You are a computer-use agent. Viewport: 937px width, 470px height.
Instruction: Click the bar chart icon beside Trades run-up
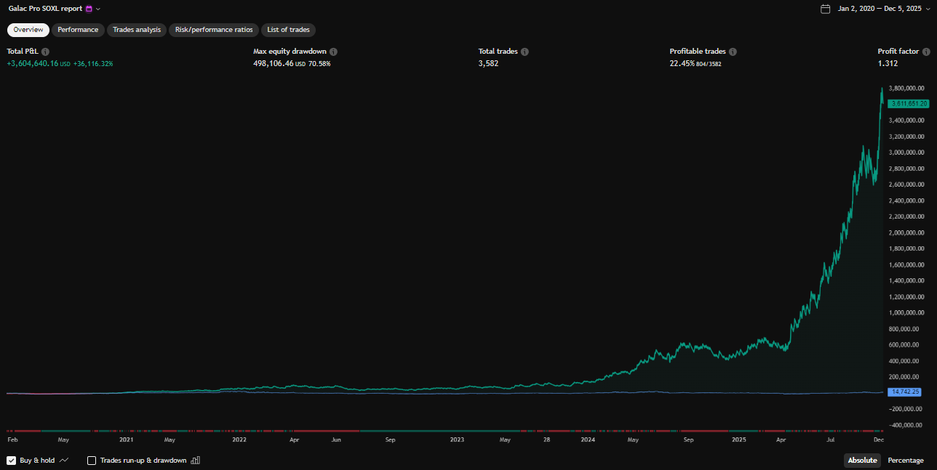point(195,461)
